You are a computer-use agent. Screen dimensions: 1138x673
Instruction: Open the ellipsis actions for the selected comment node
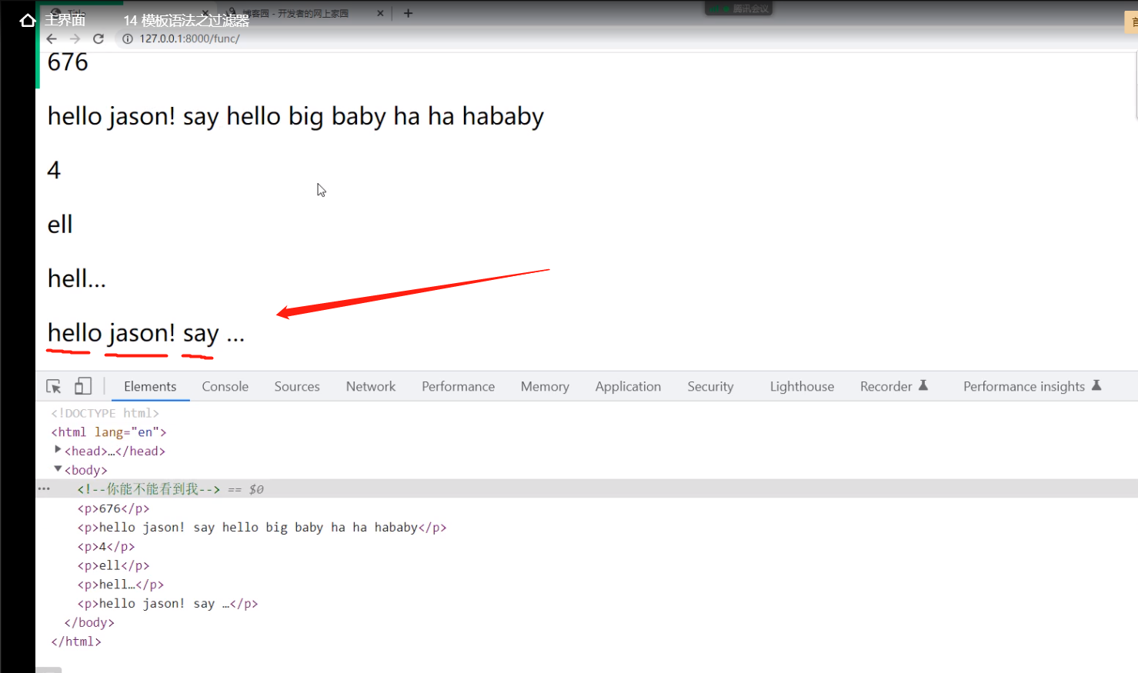coord(44,488)
